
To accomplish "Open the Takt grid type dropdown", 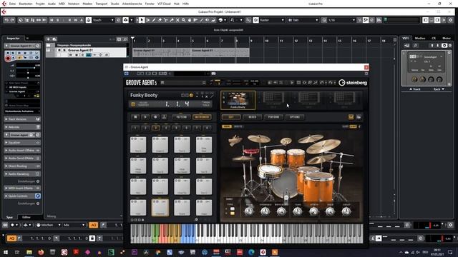I will 303,20.
